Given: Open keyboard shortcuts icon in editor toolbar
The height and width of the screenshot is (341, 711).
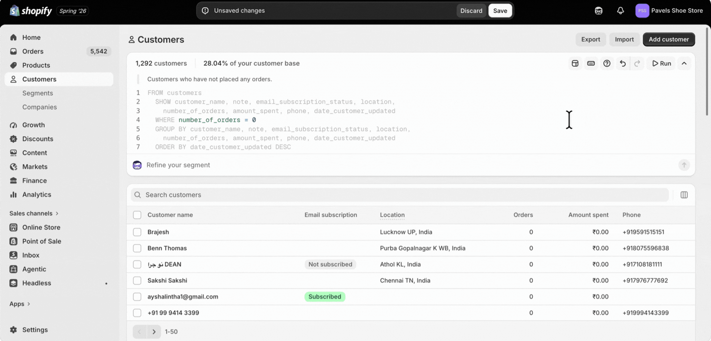Looking at the screenshot, I should [591, 63].
